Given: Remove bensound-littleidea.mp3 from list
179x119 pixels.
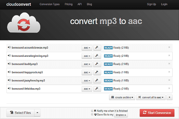Looking at the screenshot, I should pyautogui.click(x=169, y=88).
